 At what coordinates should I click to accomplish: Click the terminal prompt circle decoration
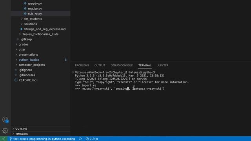coord(73,72)
